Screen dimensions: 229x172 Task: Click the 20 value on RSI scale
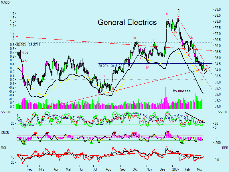(x=13, y=163)
